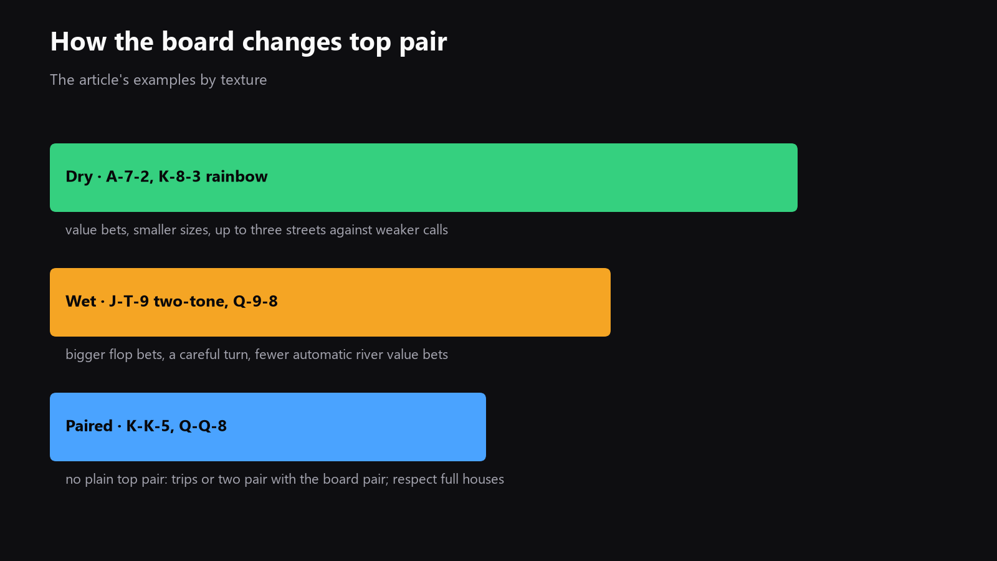Click the 'K-8-3 rainbow' example text
Viewport: 997px width, 561px height.
point(213,177)
